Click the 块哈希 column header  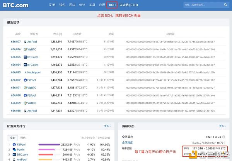pos(171,34)
